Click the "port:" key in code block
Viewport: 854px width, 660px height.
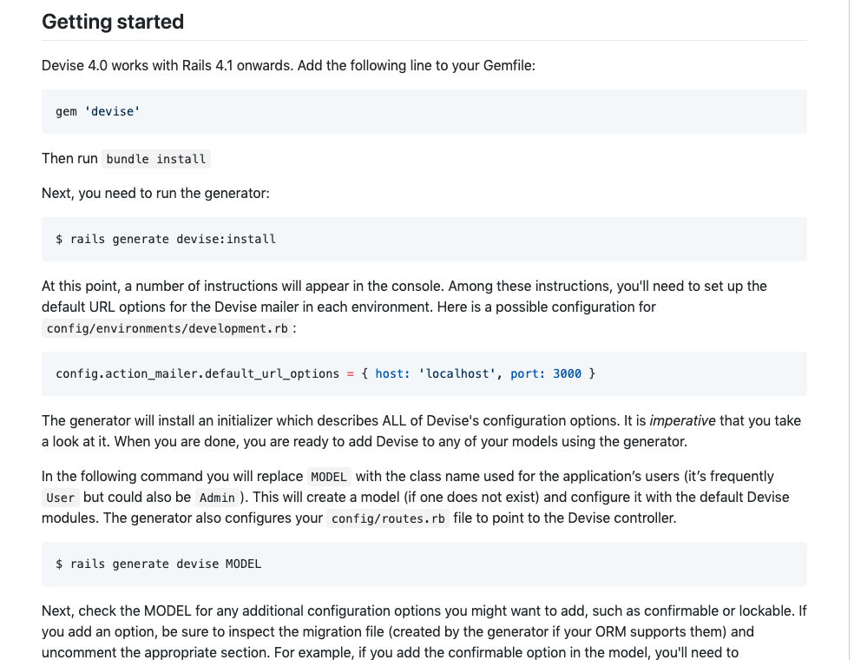click(x=528, y=373)
